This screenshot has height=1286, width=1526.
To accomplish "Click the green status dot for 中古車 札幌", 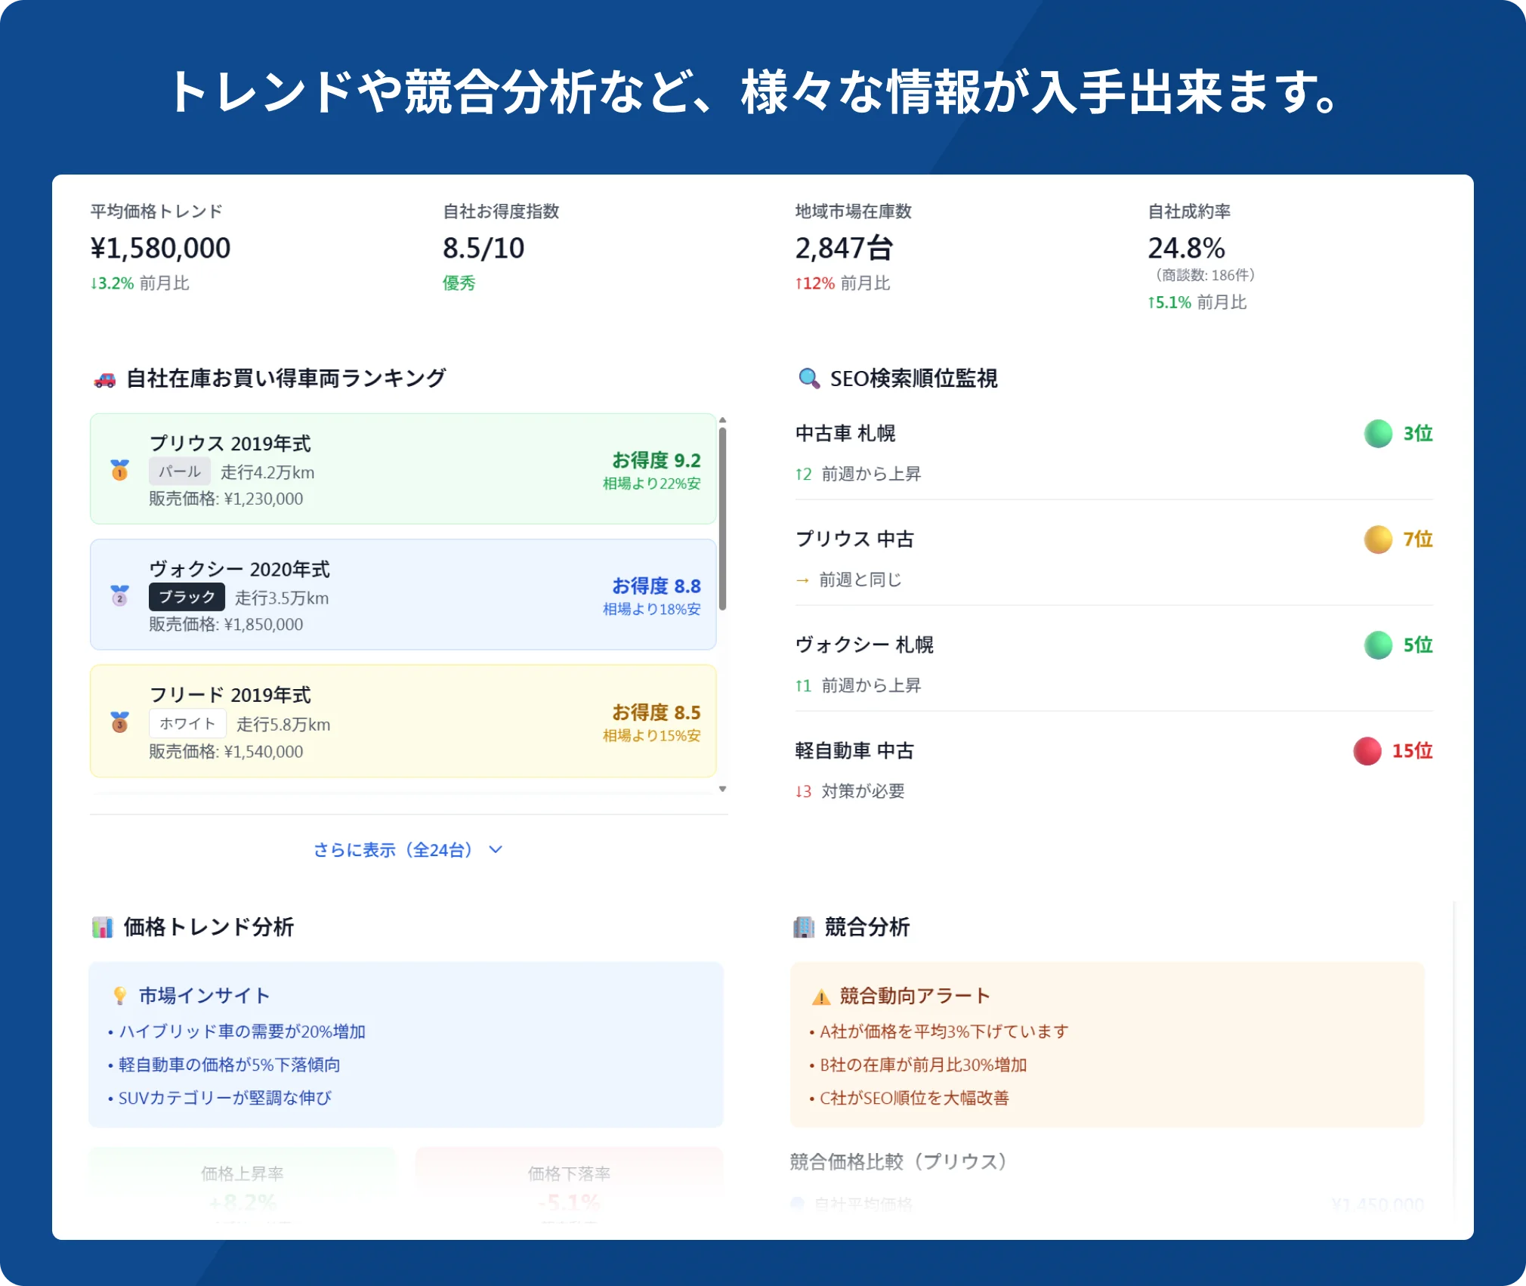I will [1378, 434].
